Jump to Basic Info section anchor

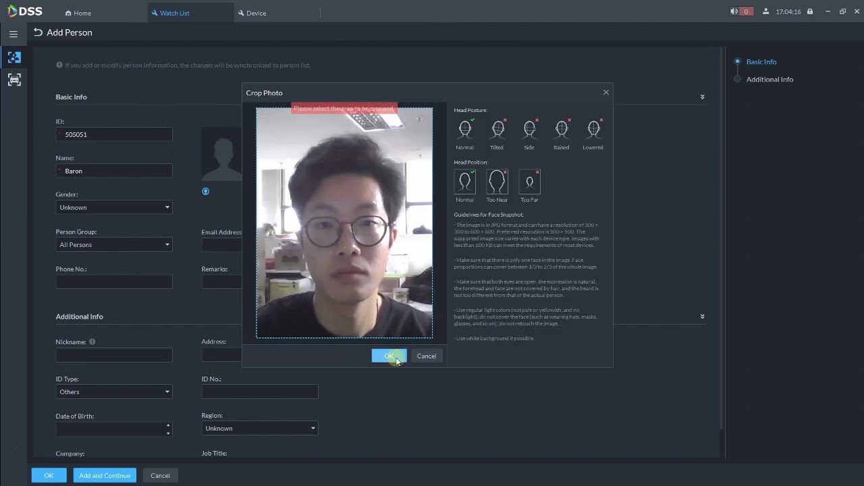(x=761, y=61)
